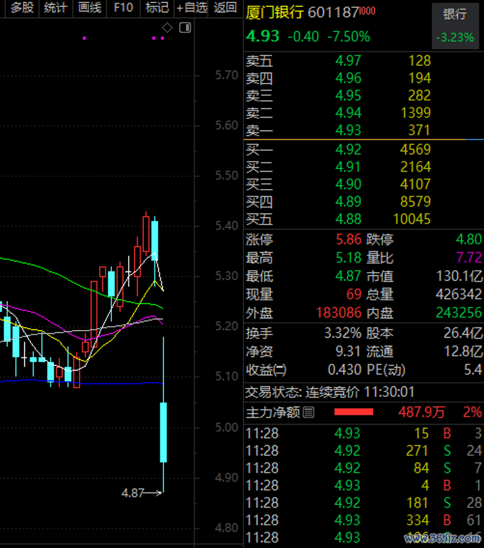Select the 买一 price 4.92
Screen dimensions: 484x548
coord(348,150)
